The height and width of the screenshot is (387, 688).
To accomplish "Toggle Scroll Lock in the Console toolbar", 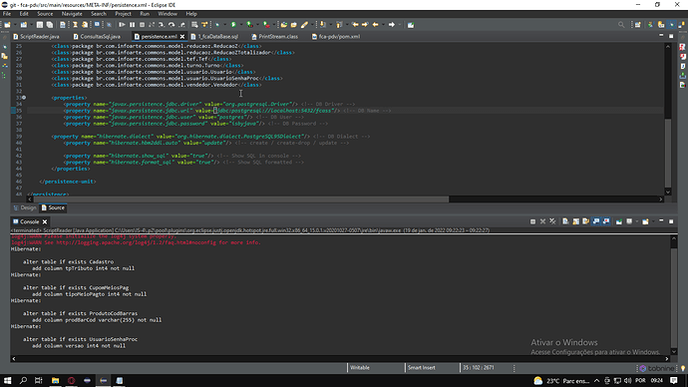I will [575, 221].
